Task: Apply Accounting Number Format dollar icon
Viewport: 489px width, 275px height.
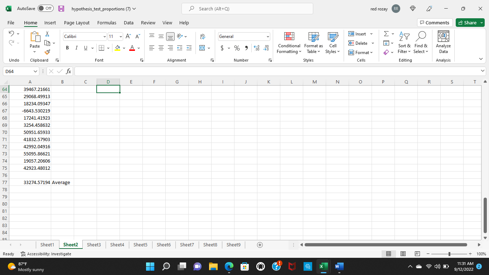Action: [x=222, y=48]
